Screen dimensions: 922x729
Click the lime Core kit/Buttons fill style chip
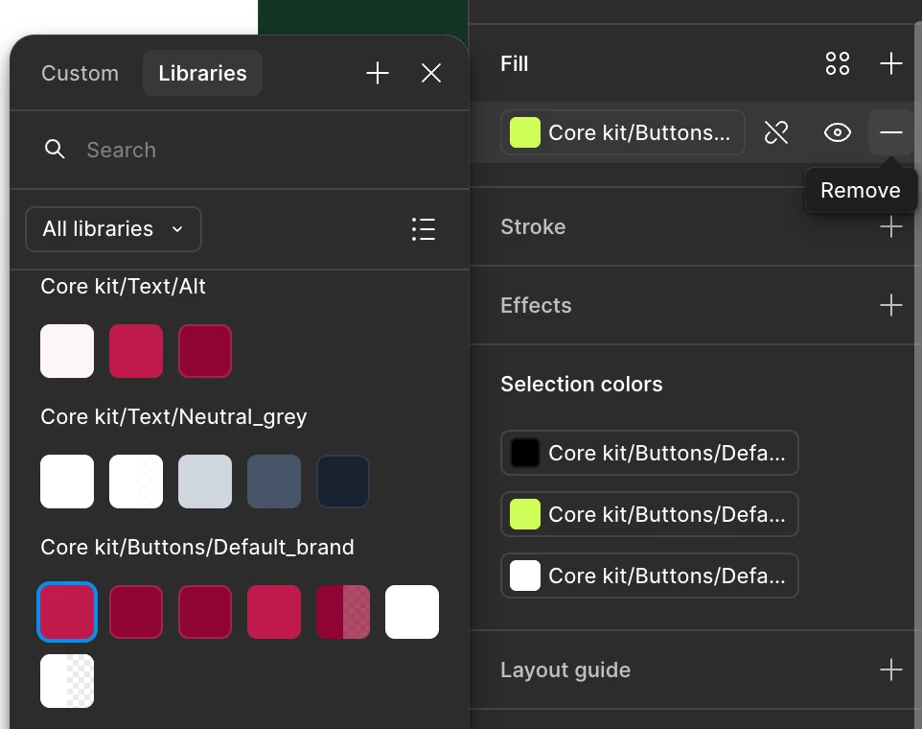623,132
